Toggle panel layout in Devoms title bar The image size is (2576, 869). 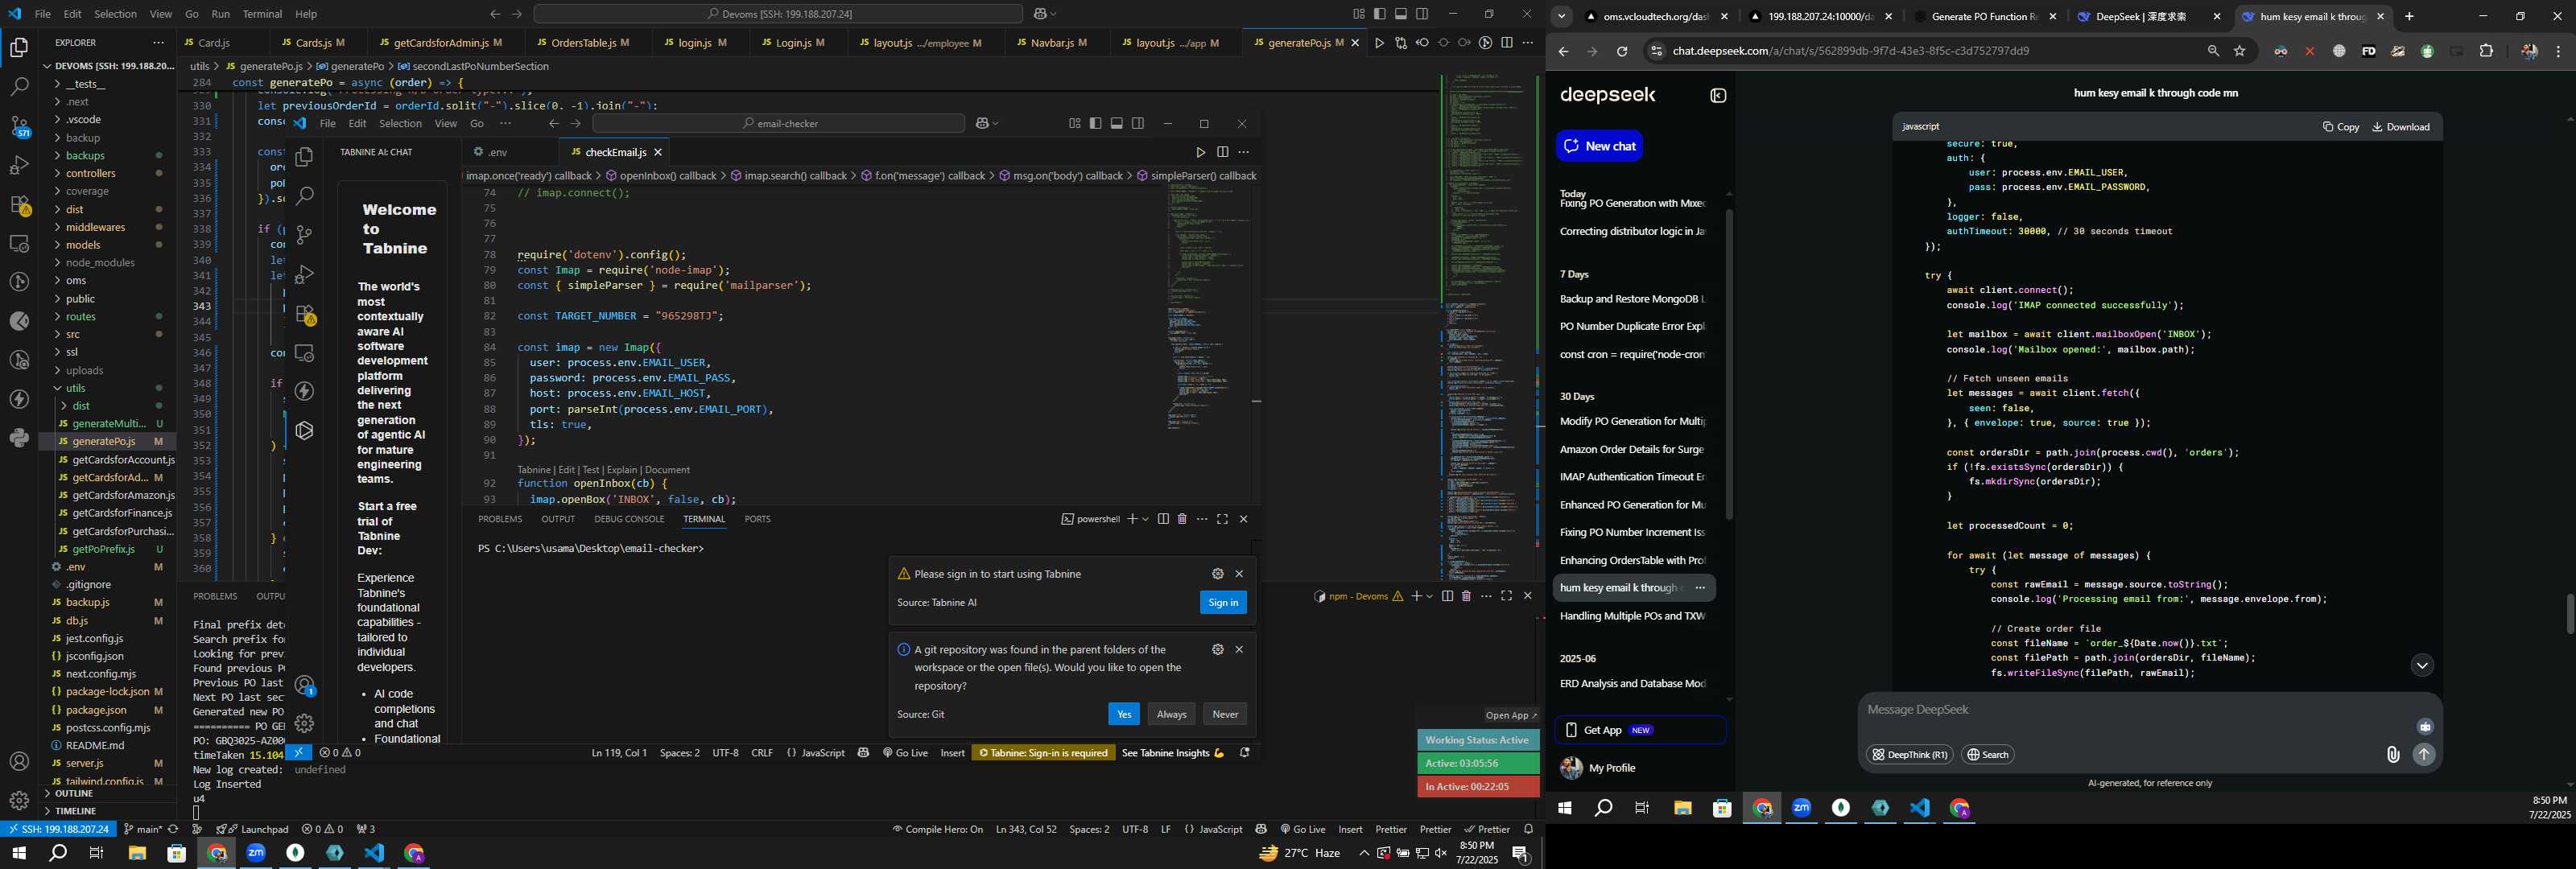pos(1401,14)
